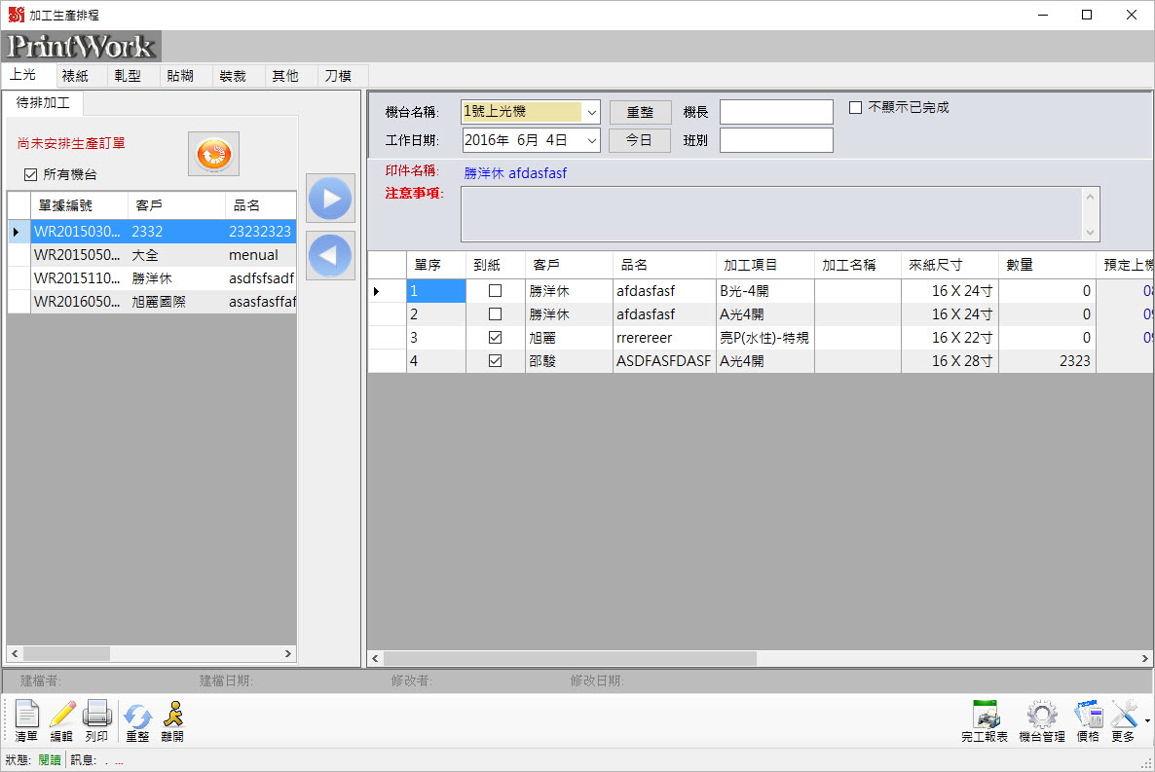Click the 單據編號 column header
This screenshot has height=772, width=1155.
(x=79, y=205)
